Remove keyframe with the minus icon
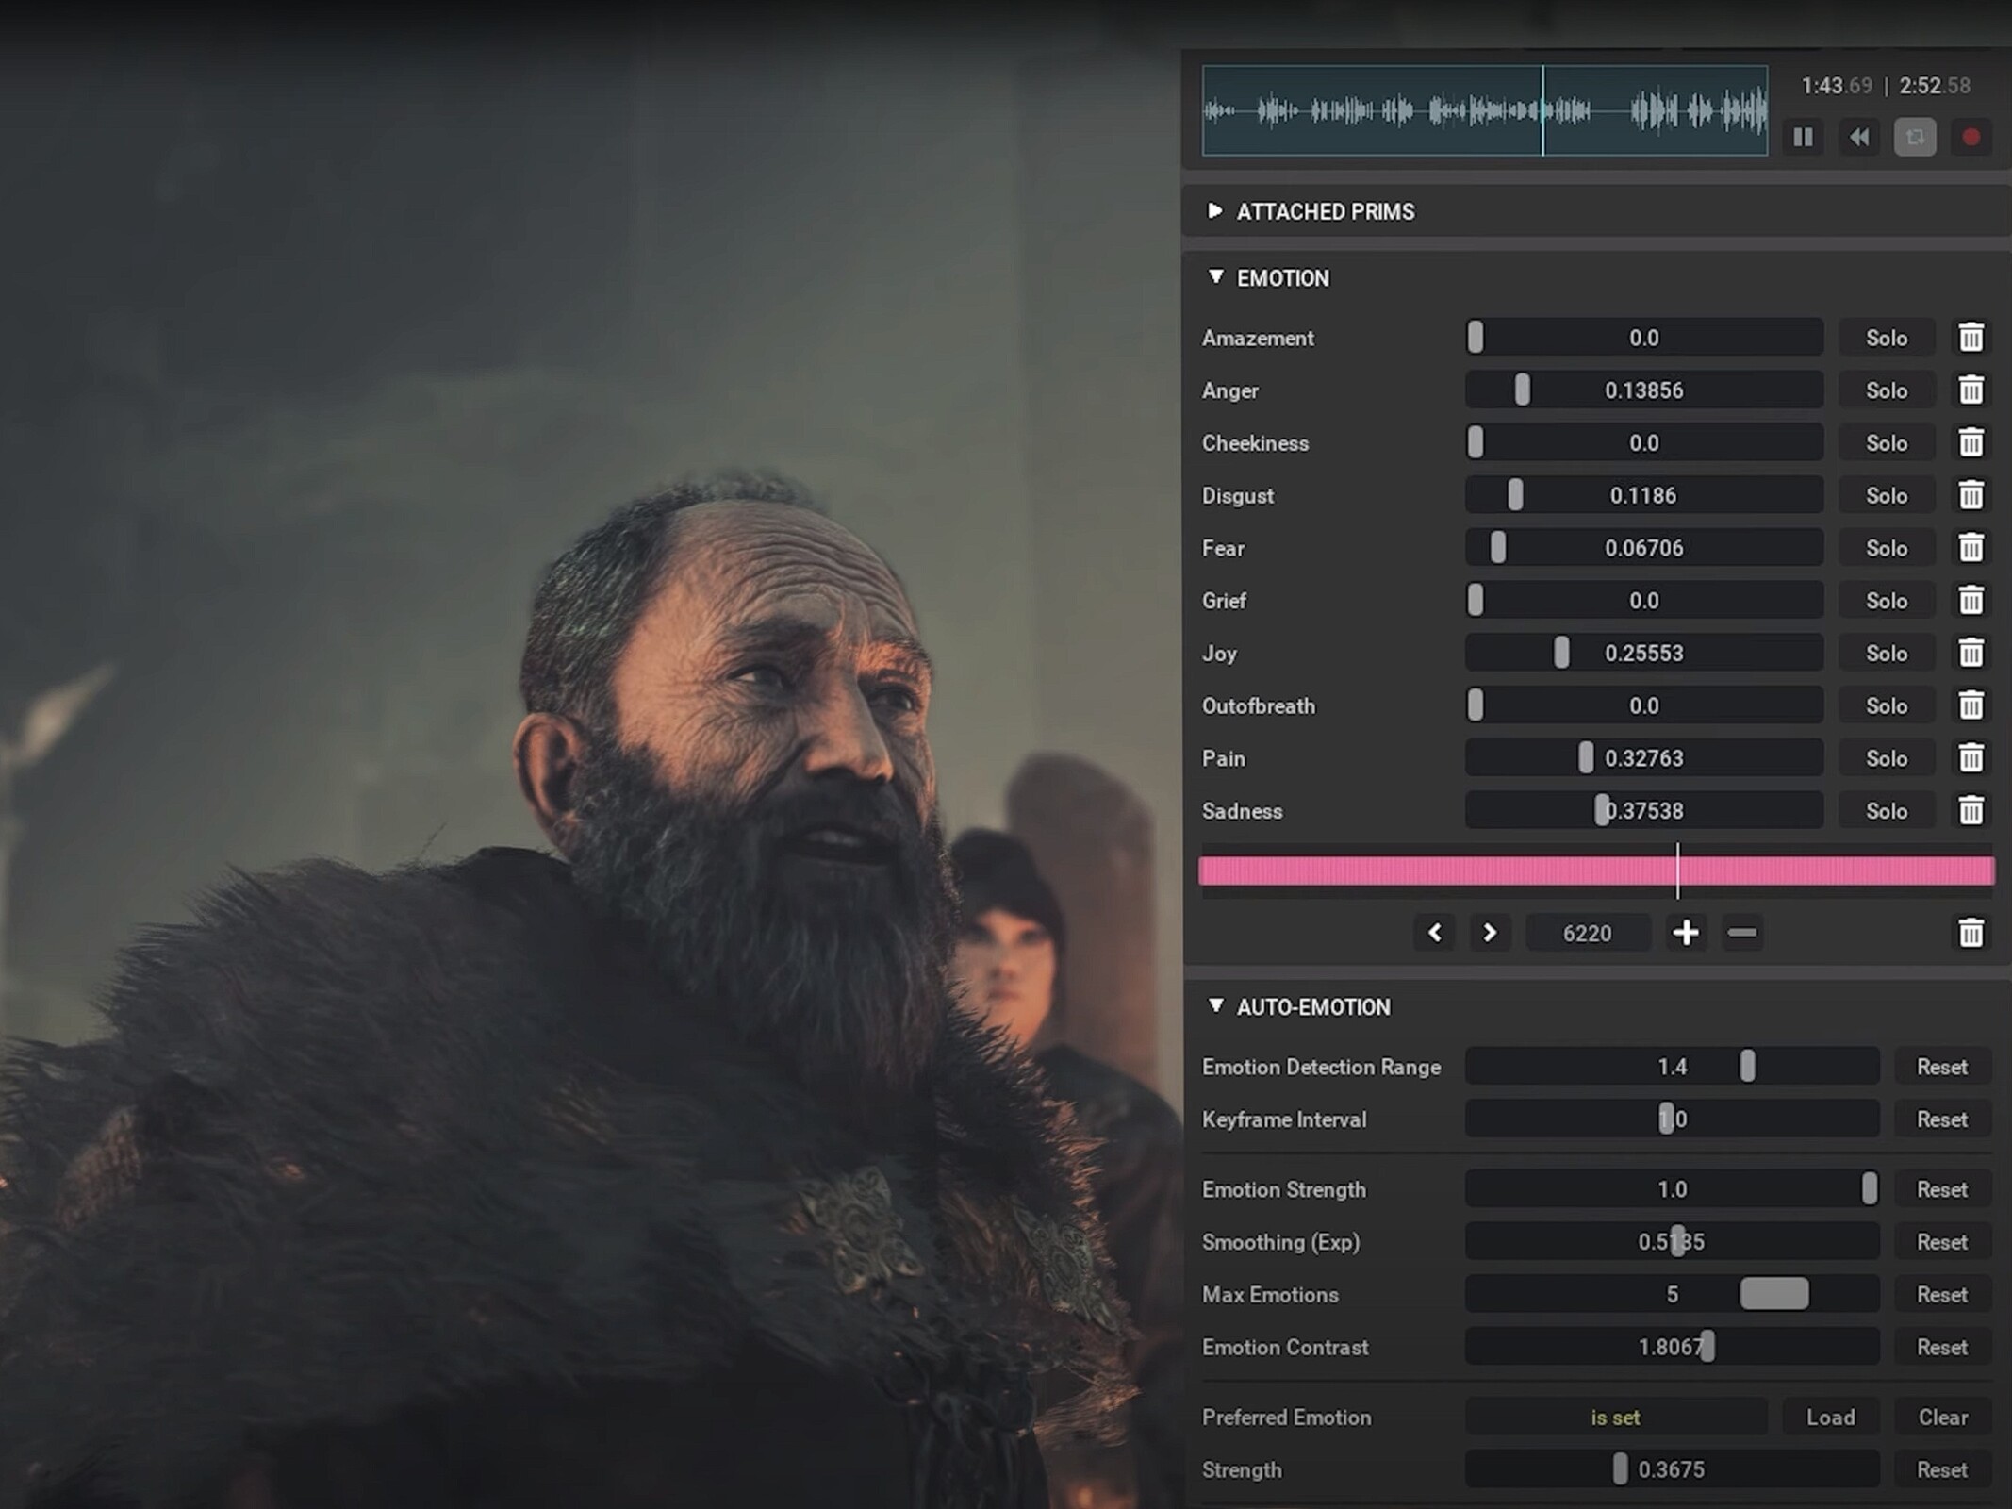Viewport: 2012px width, 1509px height. [1741, 933]
